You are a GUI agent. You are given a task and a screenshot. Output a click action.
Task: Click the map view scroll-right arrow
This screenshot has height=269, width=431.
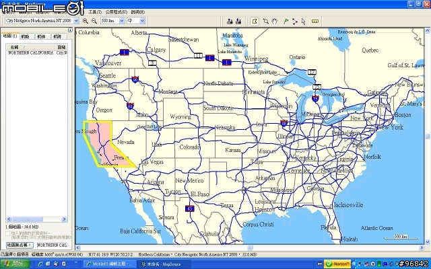point(422,247)
